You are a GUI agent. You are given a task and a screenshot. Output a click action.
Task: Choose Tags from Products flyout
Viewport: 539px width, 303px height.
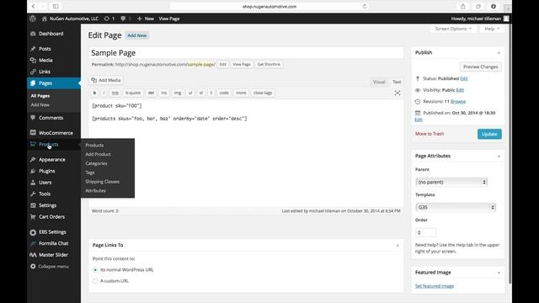coord(90,173)
